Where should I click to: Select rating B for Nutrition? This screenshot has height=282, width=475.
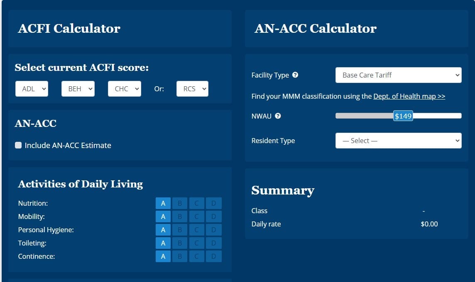click(x=179, y=203)
